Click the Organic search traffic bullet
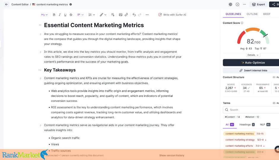This screenshot has height=160, width=279. pyautogui.click(x=65, y=138)
